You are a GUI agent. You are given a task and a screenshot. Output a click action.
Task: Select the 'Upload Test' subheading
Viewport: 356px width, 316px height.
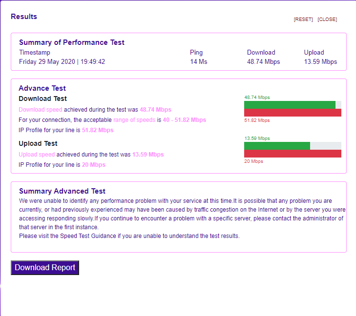point(38,144)
